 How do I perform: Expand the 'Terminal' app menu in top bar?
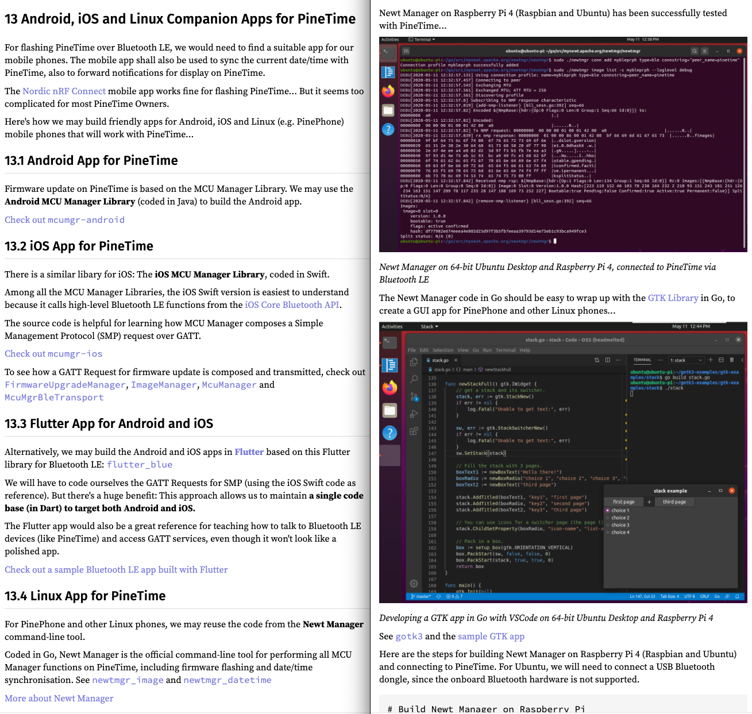tap(425, 40)
